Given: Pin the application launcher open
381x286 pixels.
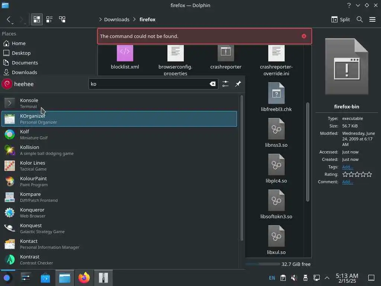Looking at the screenshot, I should [238, 84].
